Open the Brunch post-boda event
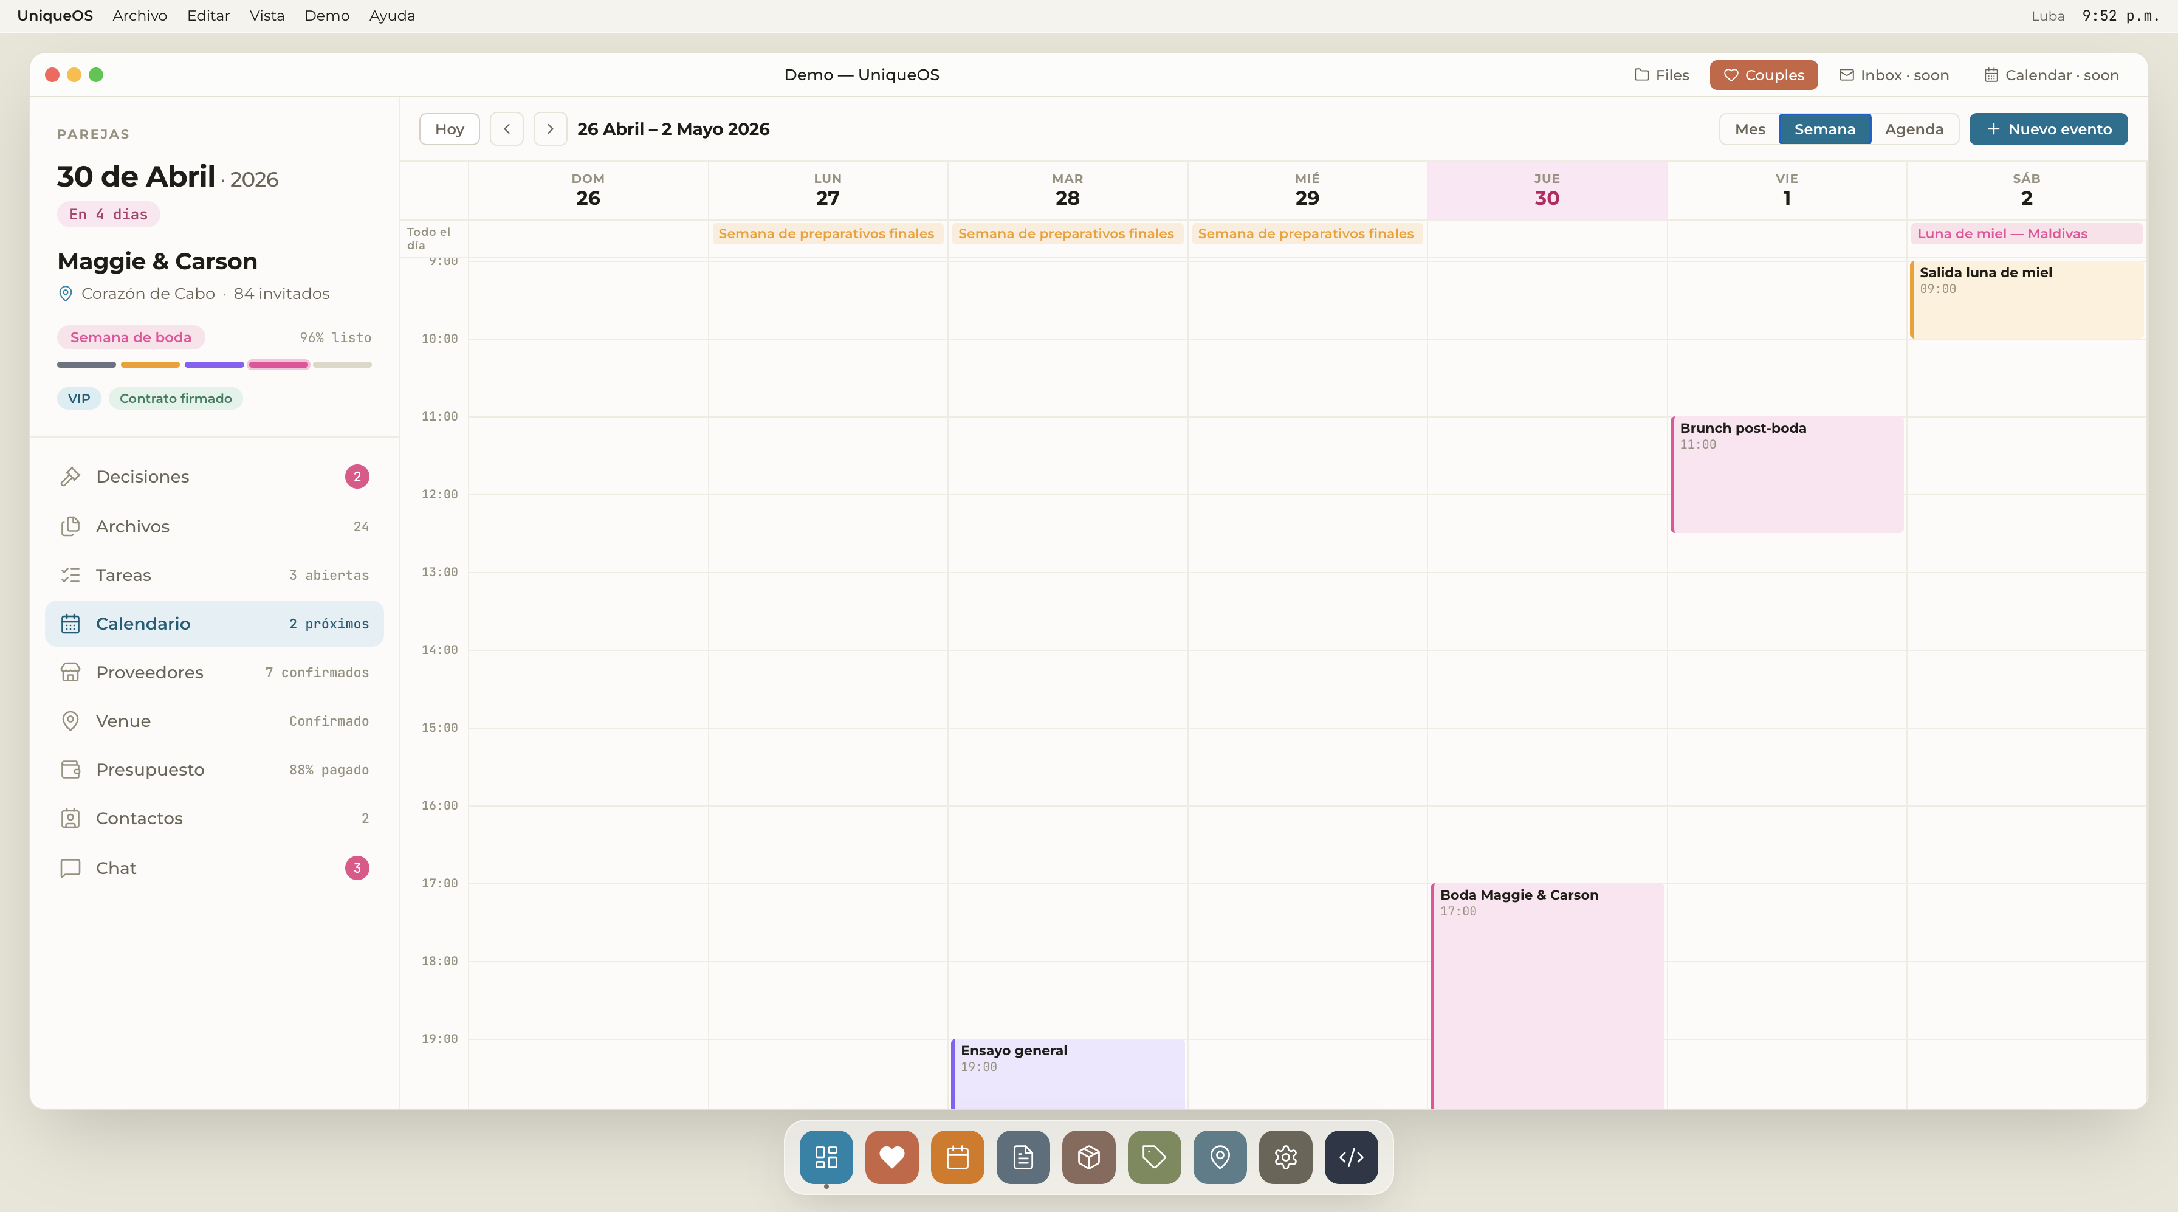 [x=1787, y=475]
